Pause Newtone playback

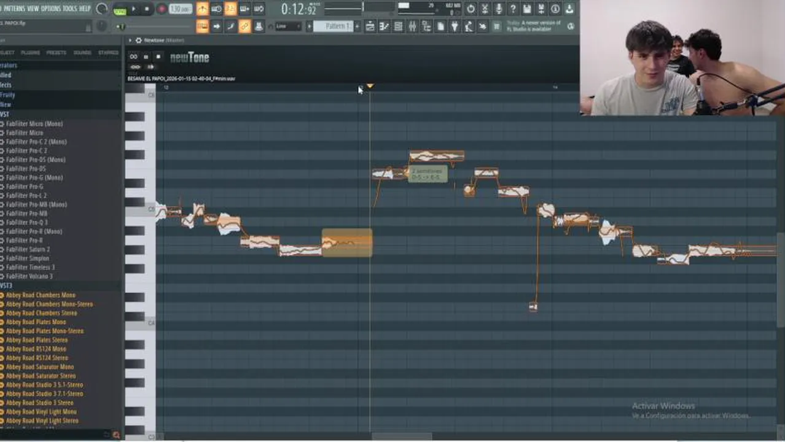point(146,56)
